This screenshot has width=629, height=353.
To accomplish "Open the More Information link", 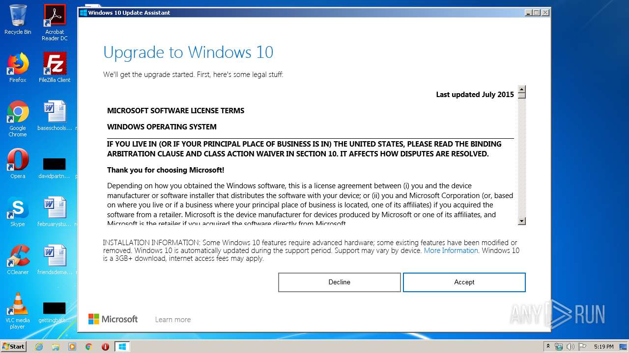I will 451,251.
